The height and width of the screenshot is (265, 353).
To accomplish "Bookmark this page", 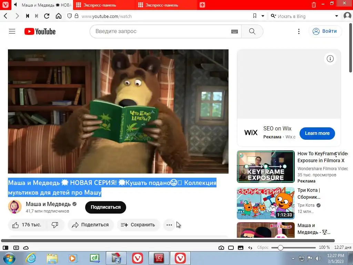I will pos(255,16).
